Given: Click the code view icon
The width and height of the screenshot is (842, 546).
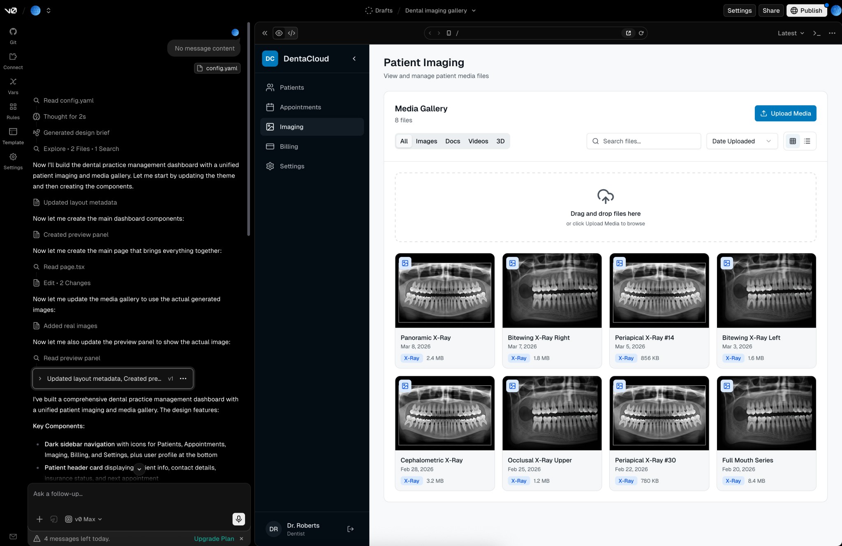Looking at the screenshot, I should tap(291, 33).
